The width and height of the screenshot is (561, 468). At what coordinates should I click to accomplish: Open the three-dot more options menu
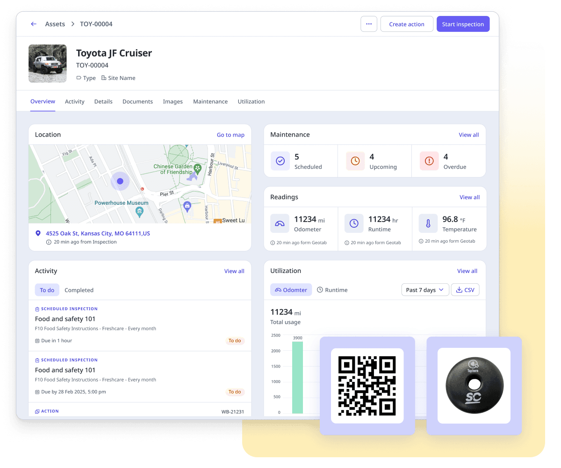pyautogui.click(x=369, y=24)
